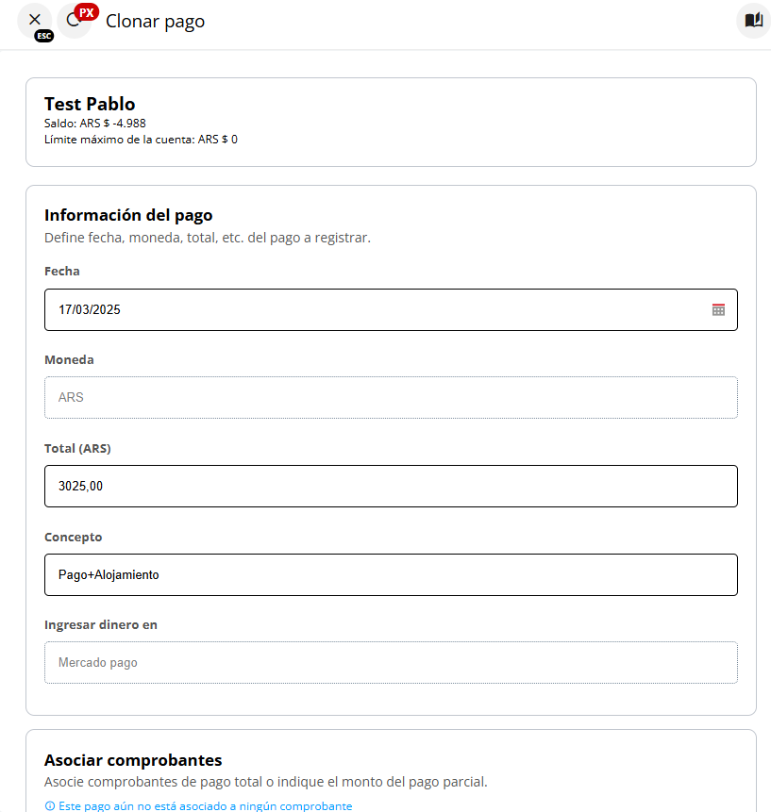
Task: Click 'Este pago aún no está asociado' notice
Action: coord(205,805)
